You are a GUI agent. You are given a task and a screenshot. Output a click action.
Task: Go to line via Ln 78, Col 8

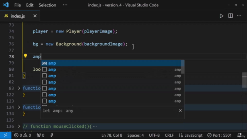[x=112, y=135]
